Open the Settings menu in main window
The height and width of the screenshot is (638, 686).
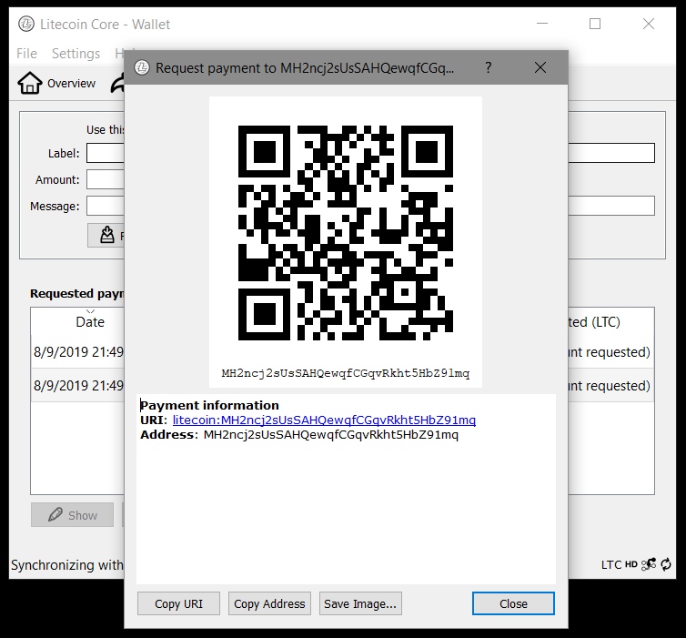(x=76, y=54)
